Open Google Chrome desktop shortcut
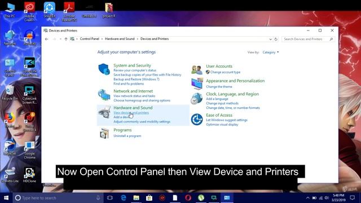The height and width of the screenshot is (203, 361). point(29,150)
